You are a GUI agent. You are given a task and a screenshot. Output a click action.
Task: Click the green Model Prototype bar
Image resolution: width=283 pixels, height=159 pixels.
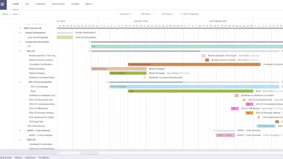128,73
